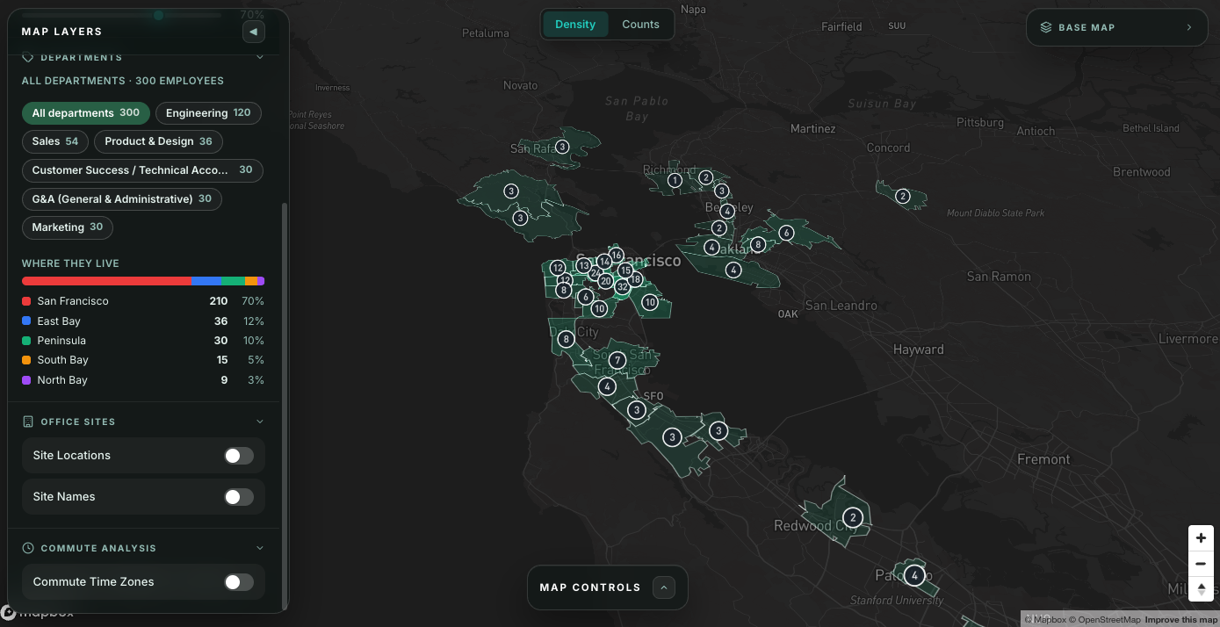
Task: Click the 'Where They Live' heading
Action: click(x=70, y=263)
